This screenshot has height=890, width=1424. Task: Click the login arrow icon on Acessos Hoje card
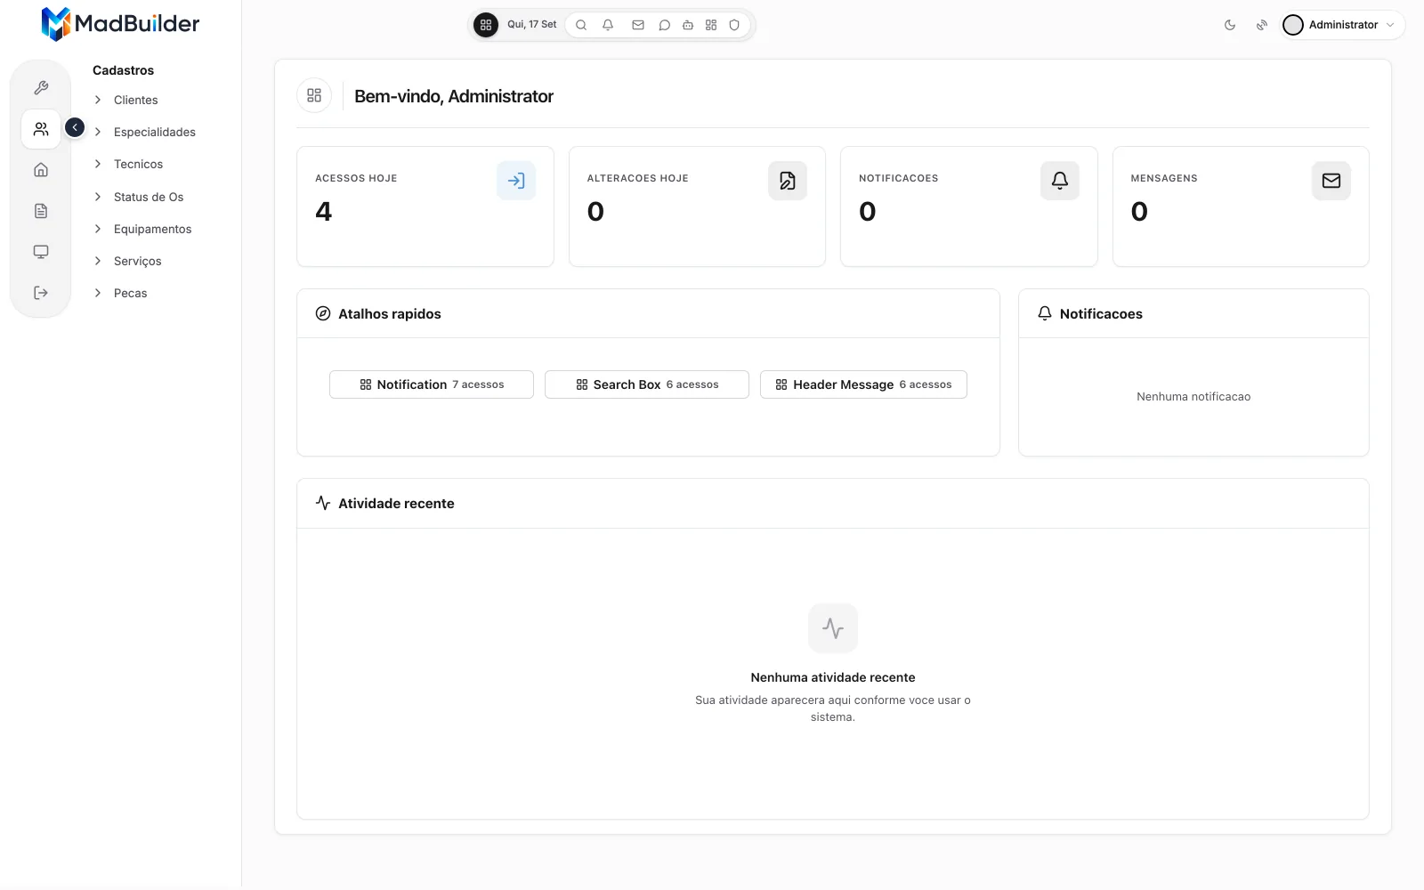(x=516, y=181)
